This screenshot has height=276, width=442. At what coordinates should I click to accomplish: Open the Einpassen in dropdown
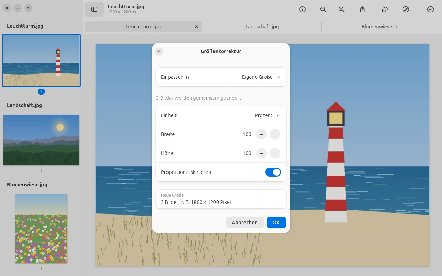221,77
